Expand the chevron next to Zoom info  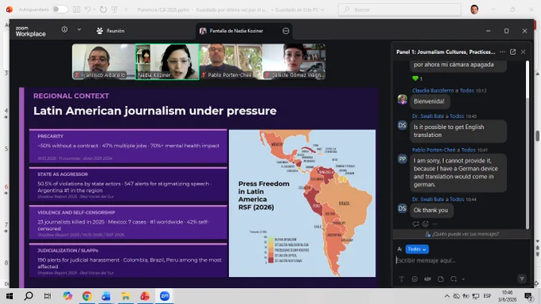(79, 29)
